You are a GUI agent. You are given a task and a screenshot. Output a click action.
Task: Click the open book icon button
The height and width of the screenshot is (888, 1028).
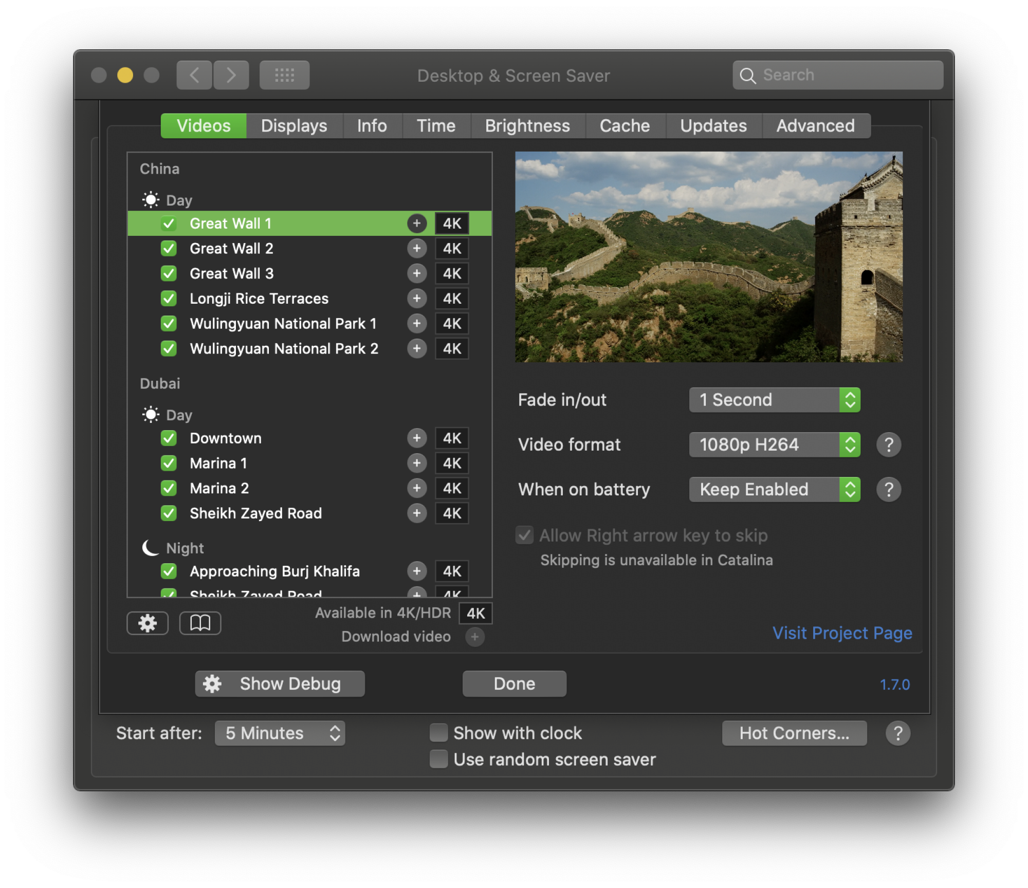[x=200, y=623]
